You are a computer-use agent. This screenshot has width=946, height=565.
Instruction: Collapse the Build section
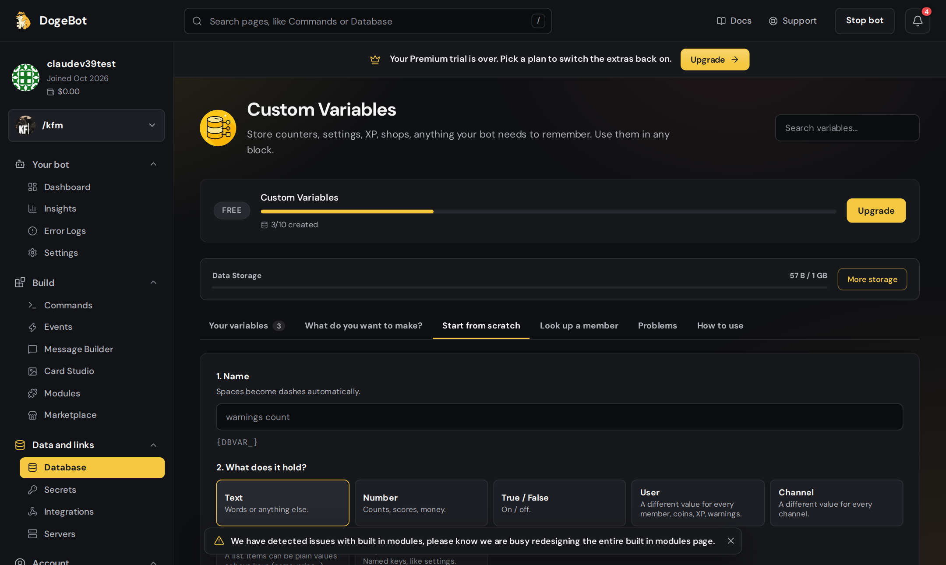point(153,282)
